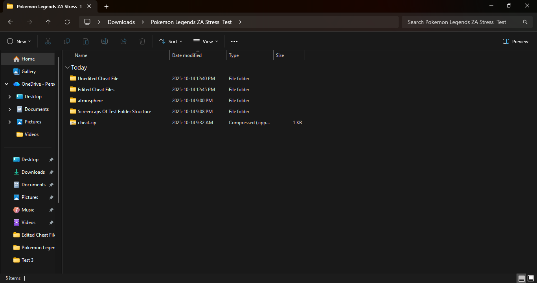Open pinned Videos in Quick access

[28, 222]
